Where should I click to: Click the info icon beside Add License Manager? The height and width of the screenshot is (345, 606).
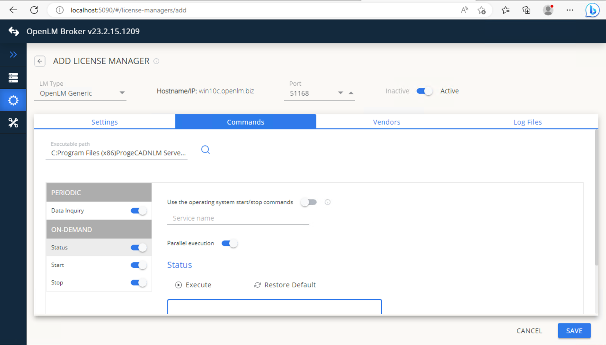[157, 61]
